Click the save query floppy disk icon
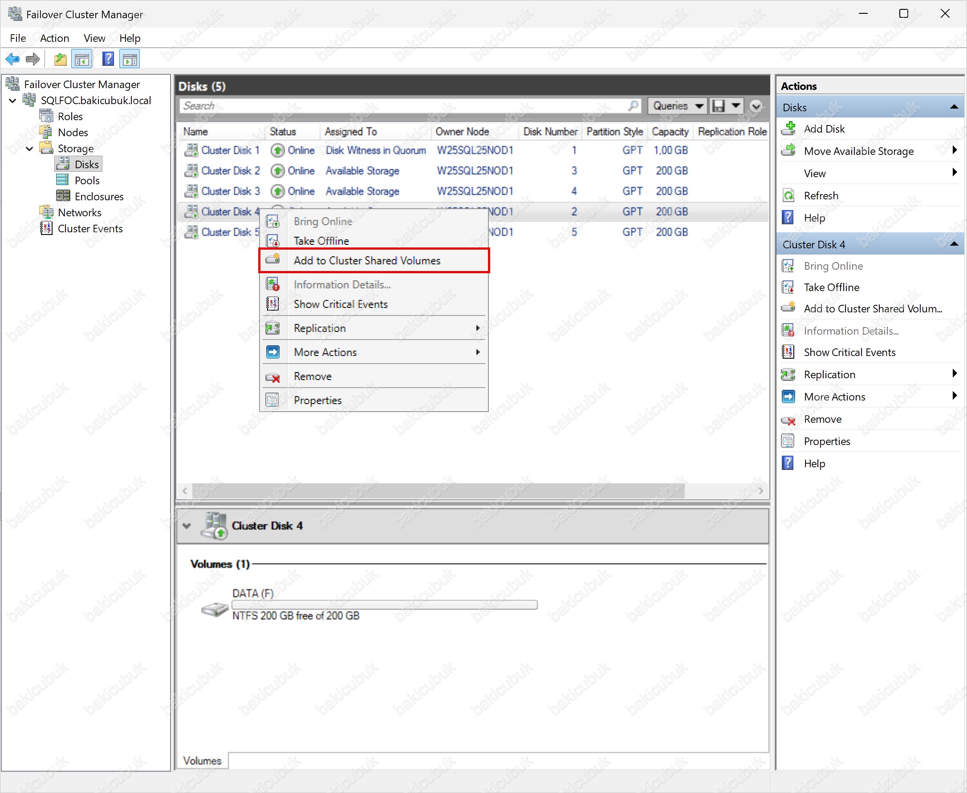 point(719,106)
